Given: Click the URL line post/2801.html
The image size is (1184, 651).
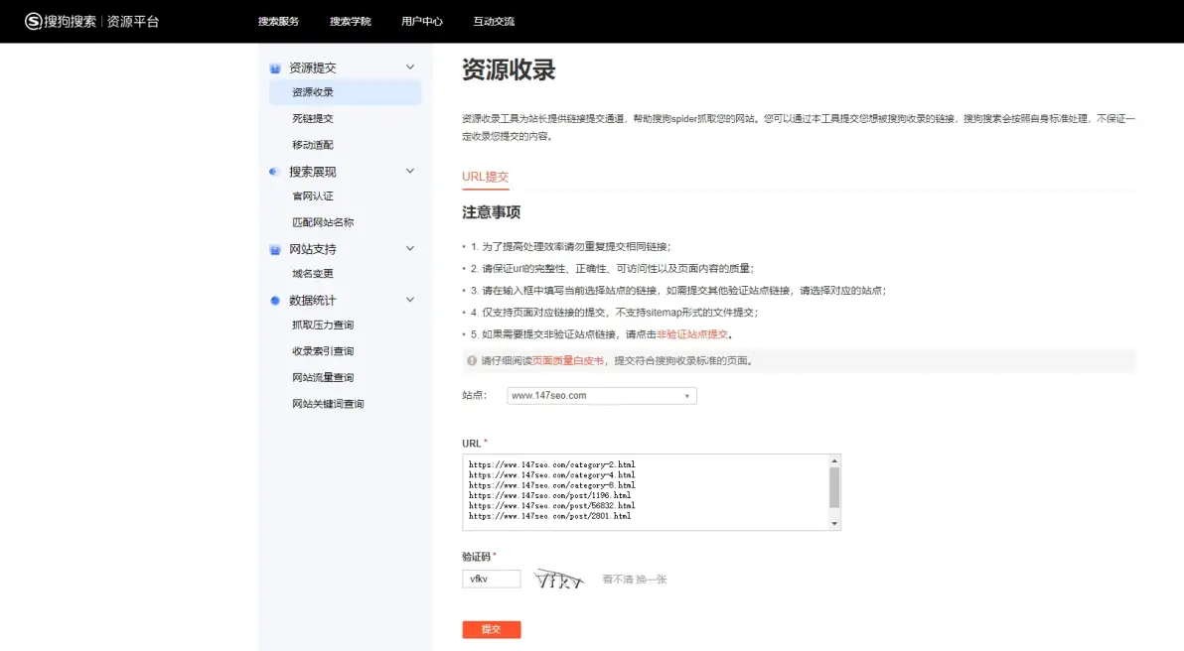Looking at the screenshot, I should coord(549,516).
